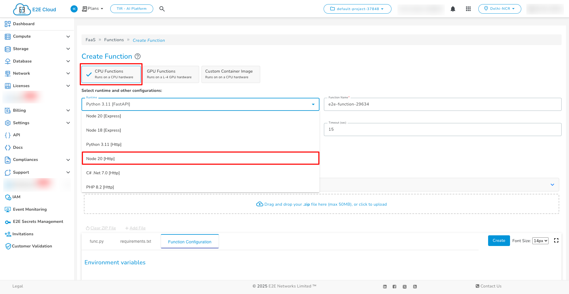Open Facebook footer icon
The image size is (569, 294).
[394, 287]
